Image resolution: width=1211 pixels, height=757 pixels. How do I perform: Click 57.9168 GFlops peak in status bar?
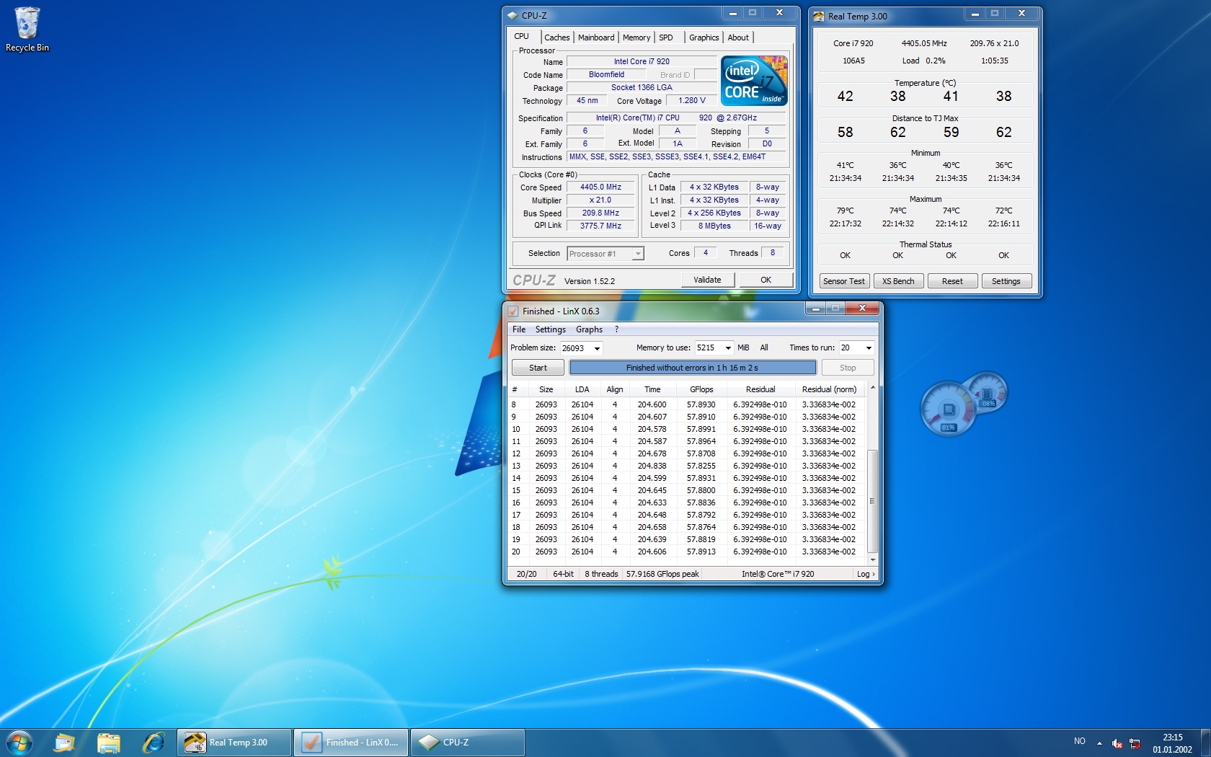pyautogui.click(x=662, y=574)
